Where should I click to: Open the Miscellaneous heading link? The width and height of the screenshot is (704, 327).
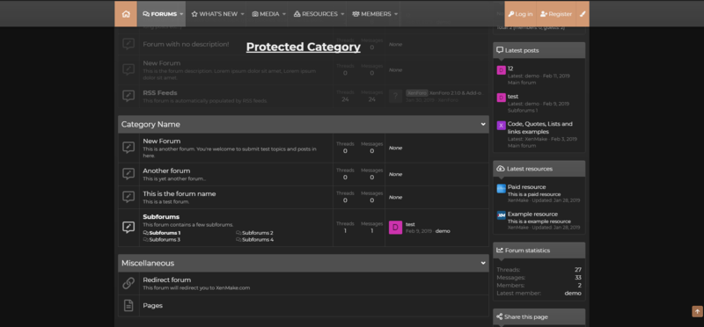148,264
